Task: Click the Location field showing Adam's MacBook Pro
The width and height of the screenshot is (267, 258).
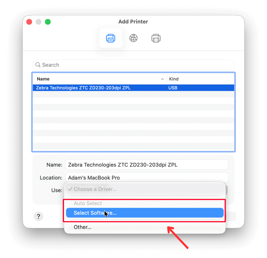Action: click(x=147, y=178)
